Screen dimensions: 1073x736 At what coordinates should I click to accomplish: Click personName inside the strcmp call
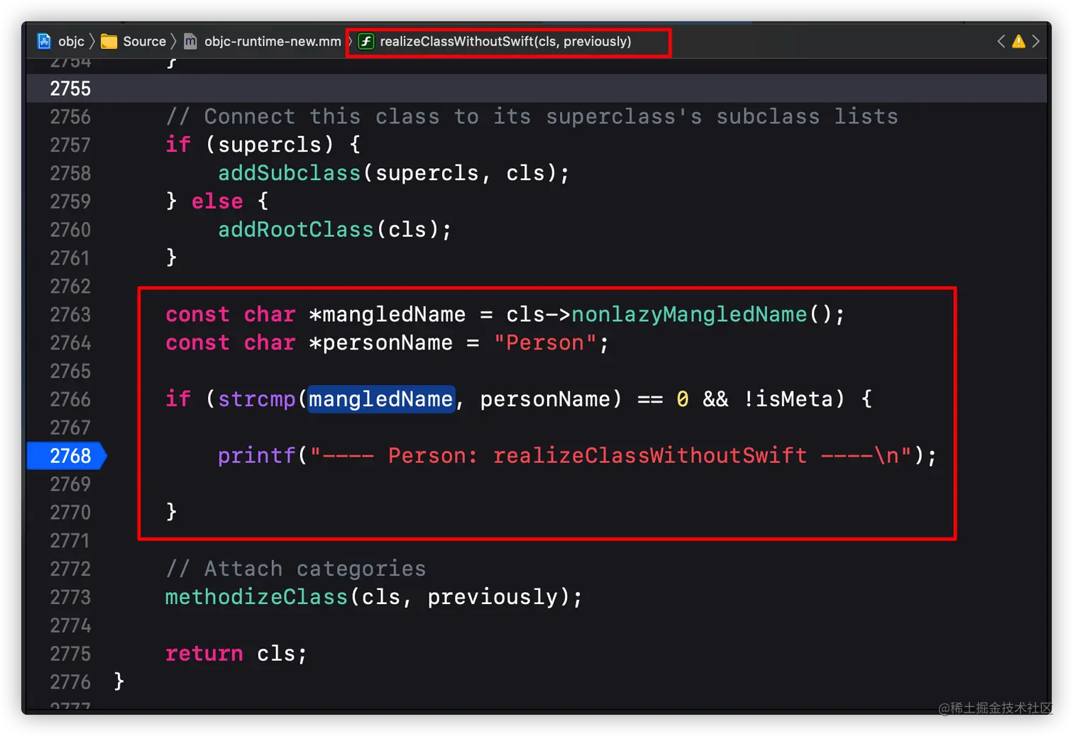point(545,399)
